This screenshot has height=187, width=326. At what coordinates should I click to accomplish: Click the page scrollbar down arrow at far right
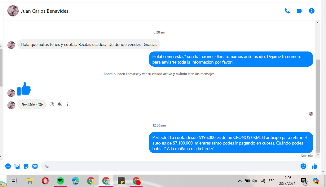[x=323, y=172]
